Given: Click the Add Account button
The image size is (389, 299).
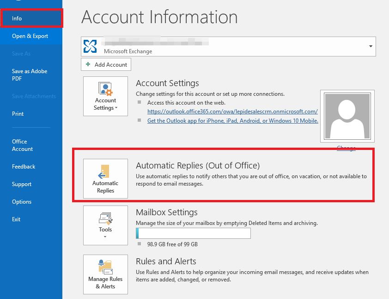Looking at the screenshot, I should click(x=106, y=65).
